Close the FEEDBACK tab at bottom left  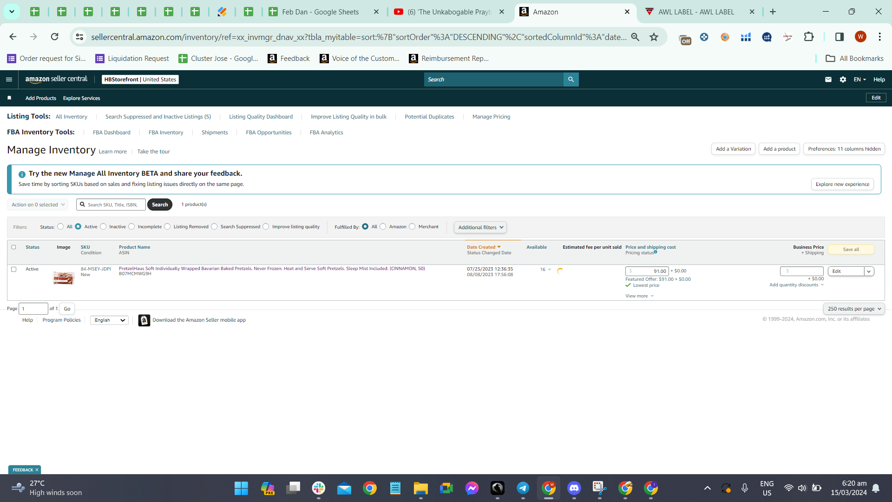click(37, 470)
